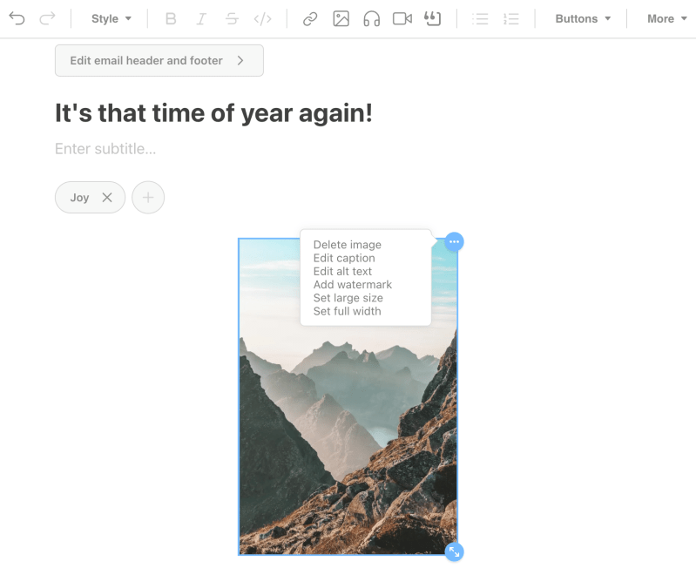Open the Style dropdown
The image size is (696, 568).
point(111,18)
